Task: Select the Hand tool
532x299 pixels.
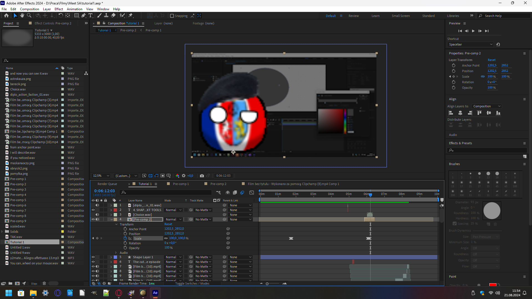Action: (22, 16)
